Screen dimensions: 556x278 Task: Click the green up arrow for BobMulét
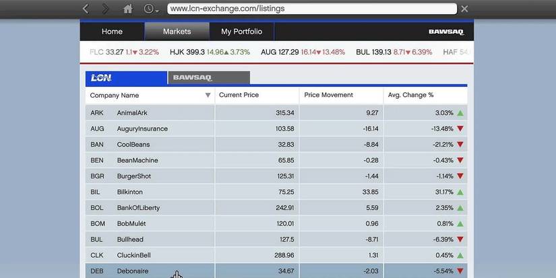pyautogui.click(x=460, y=223)
